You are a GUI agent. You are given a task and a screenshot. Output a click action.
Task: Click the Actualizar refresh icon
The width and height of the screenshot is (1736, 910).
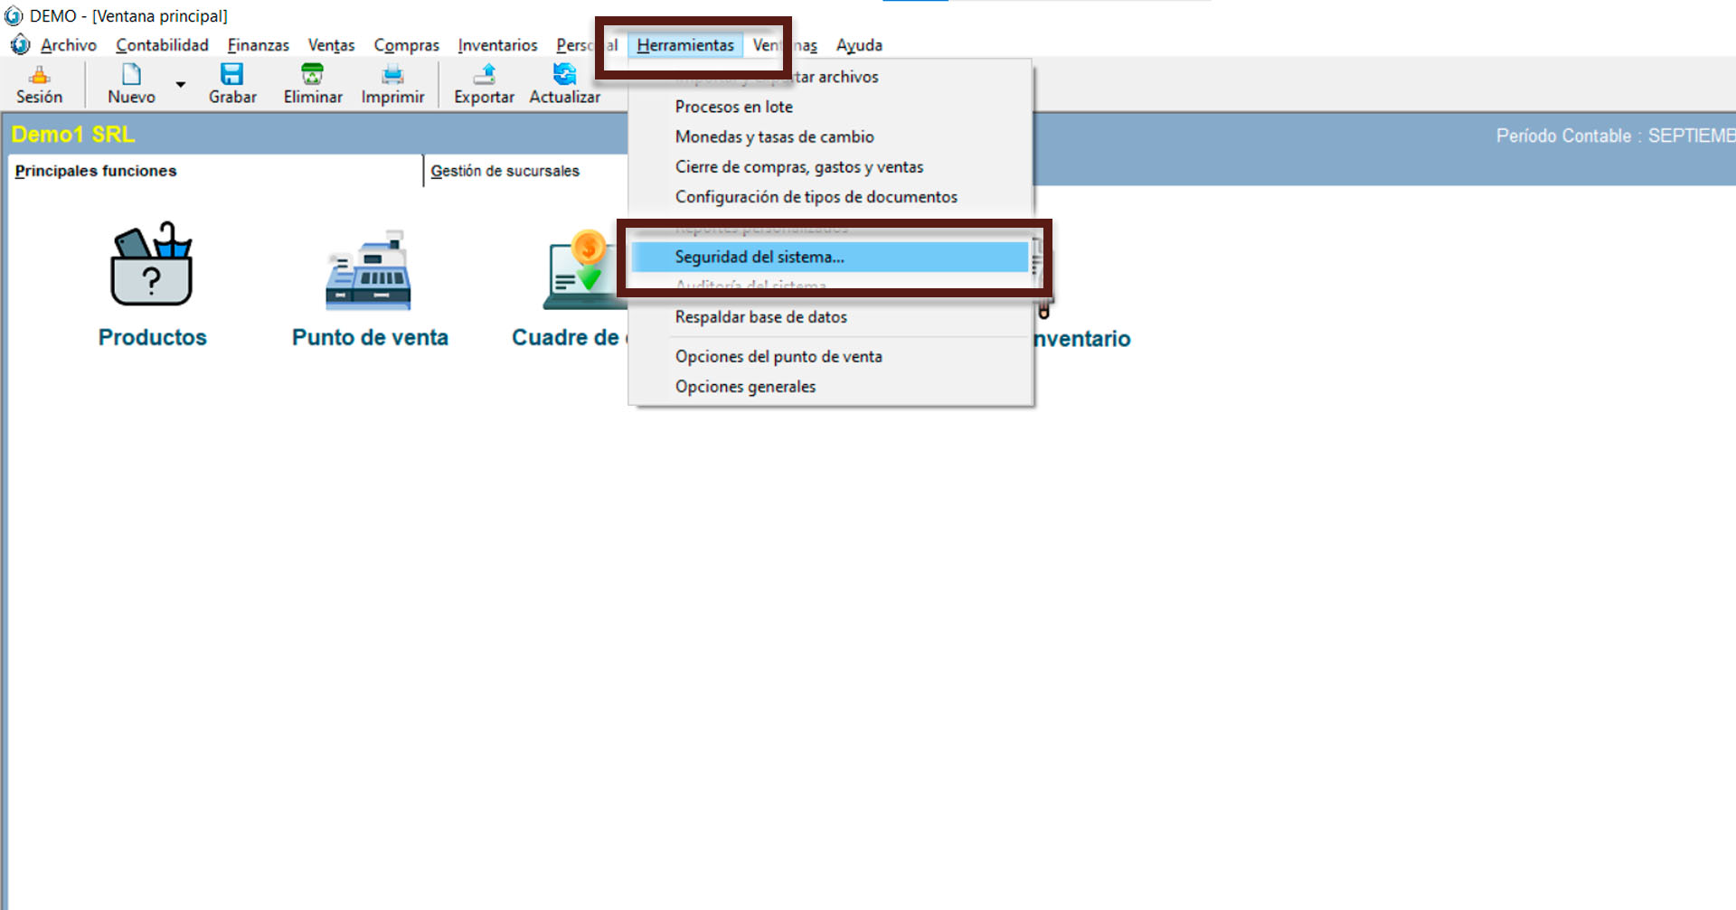tap(564, 75)
